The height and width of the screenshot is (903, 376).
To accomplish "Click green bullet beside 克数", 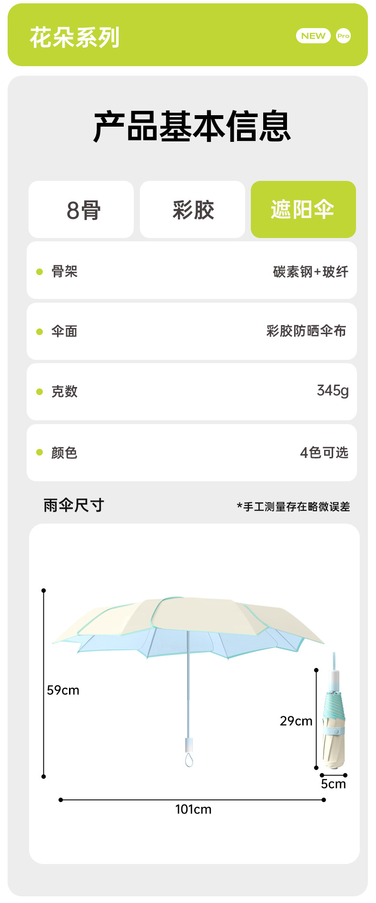I will tap(40, 392).
